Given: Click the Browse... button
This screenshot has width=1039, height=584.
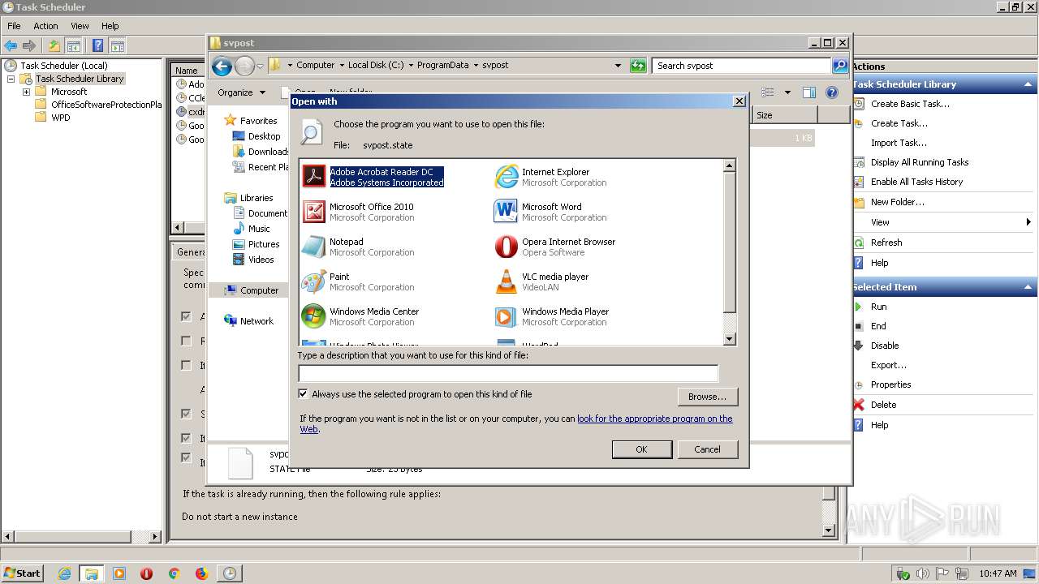Looking at the screenshot, I should pos(707,397).
